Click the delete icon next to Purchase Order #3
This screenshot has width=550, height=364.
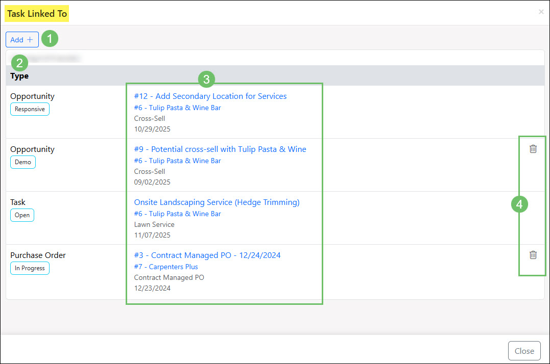[x=533, y=254]
